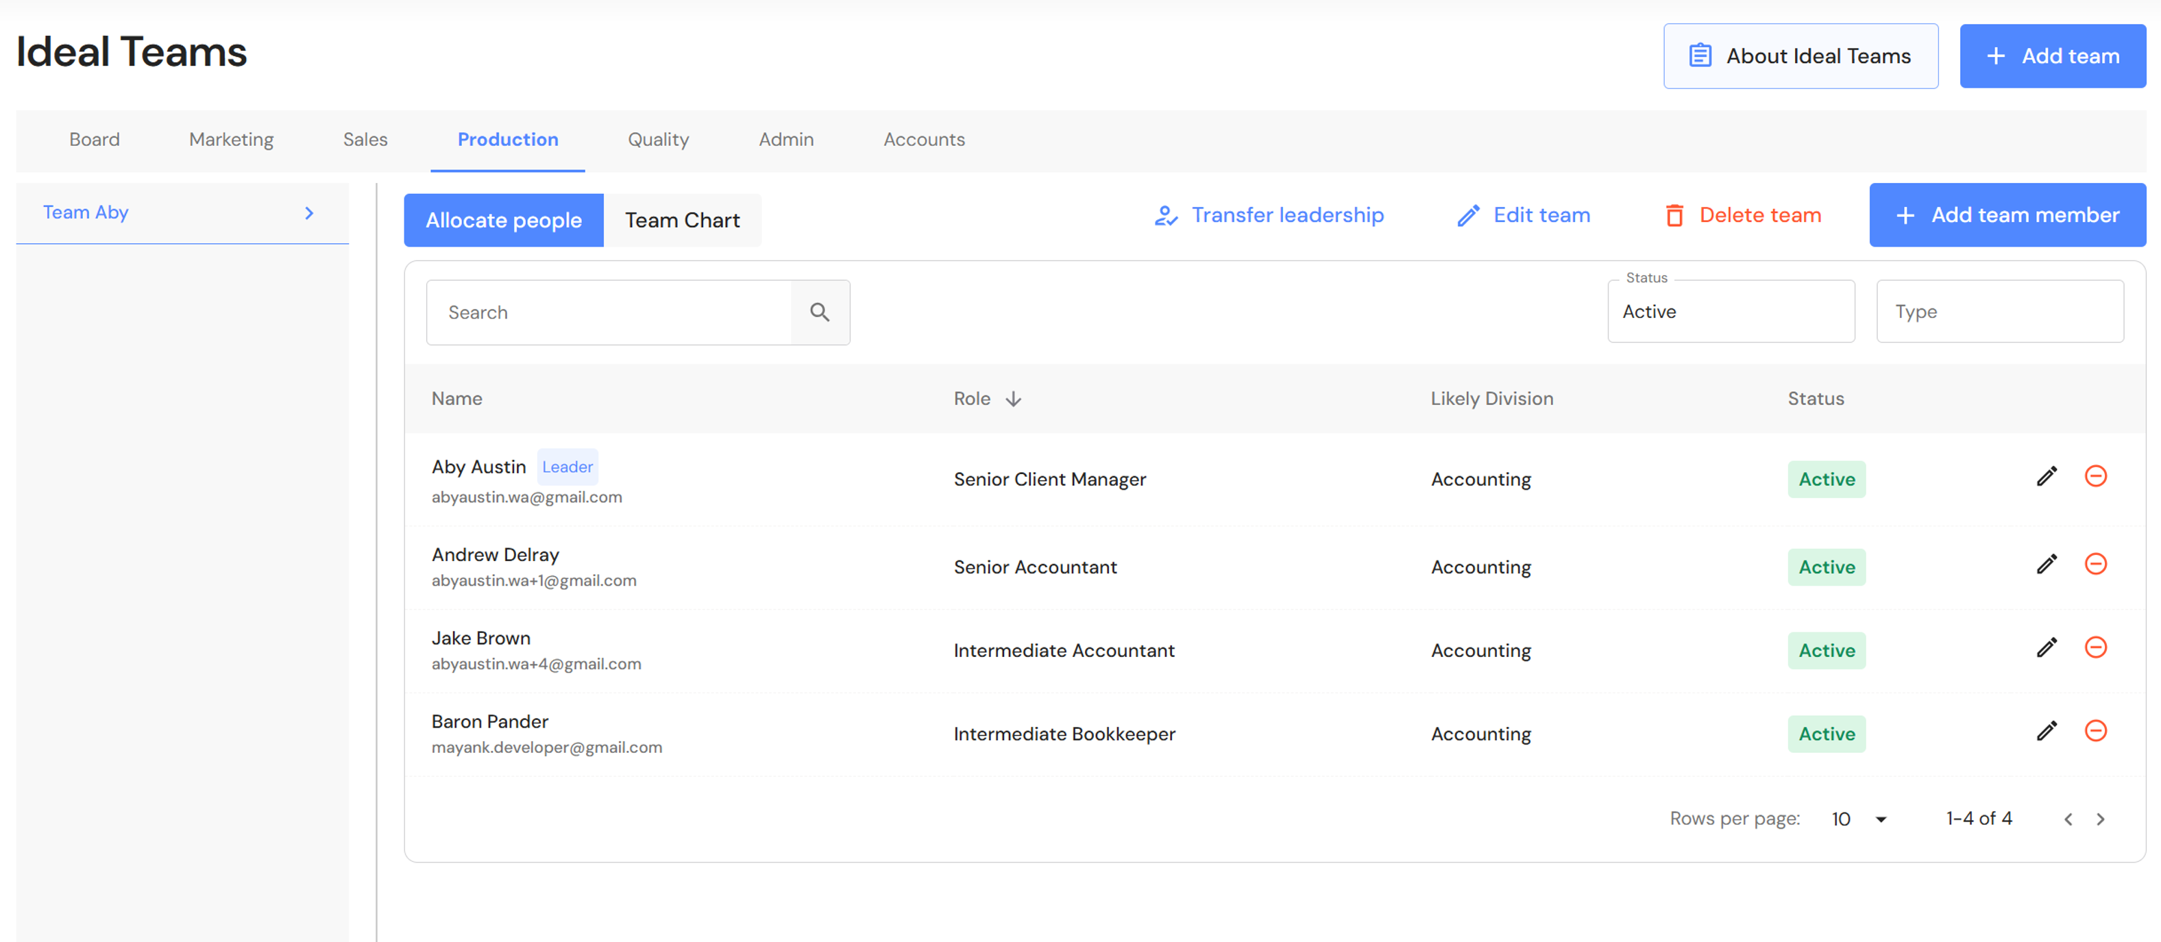Image resolution: width=2161 pixels, height=942 pixels.
Task: Expand the rows per page selector
Action: tap(1858, 819)
